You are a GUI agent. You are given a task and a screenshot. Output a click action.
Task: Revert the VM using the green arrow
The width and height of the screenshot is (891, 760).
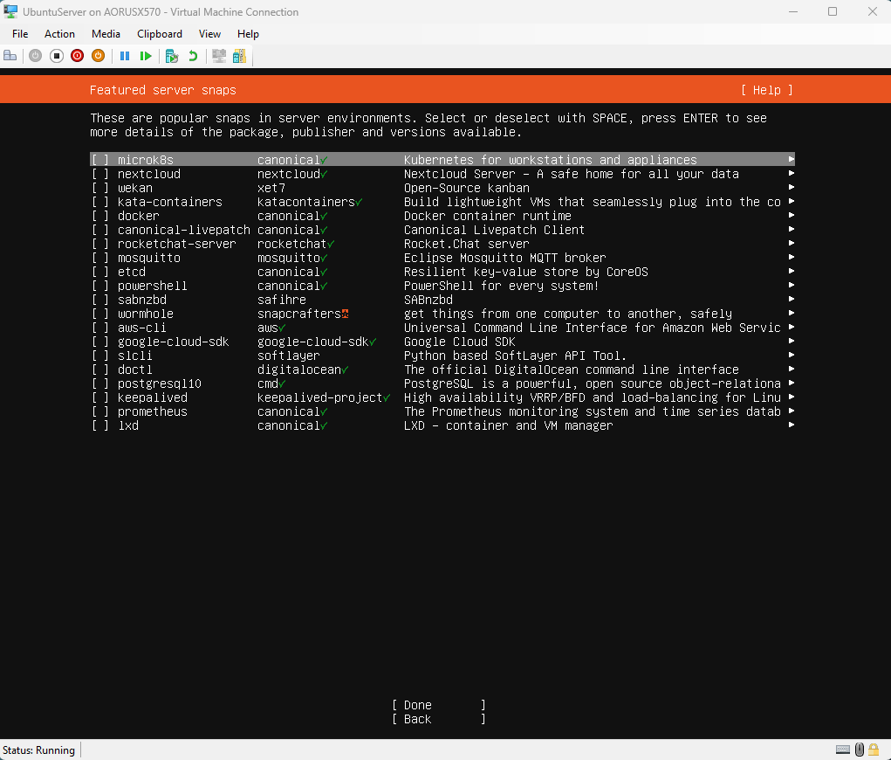(193, 56)
